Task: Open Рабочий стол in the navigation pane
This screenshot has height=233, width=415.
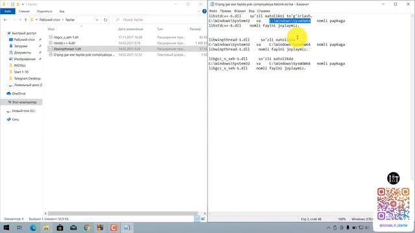Action: coord(24,39)
